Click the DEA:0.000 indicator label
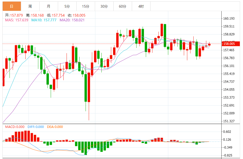 click(55, 127)
